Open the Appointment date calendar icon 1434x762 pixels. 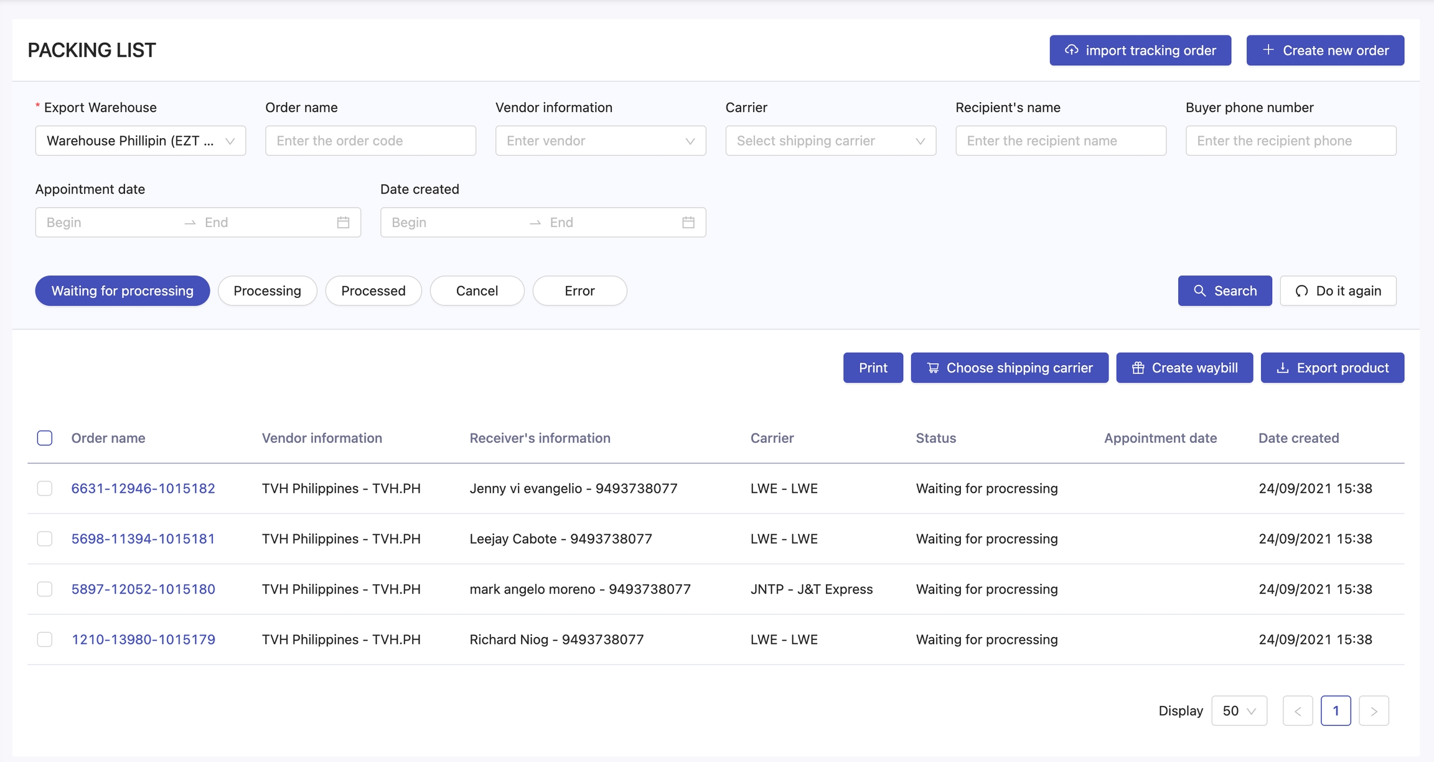pos(343,222)
